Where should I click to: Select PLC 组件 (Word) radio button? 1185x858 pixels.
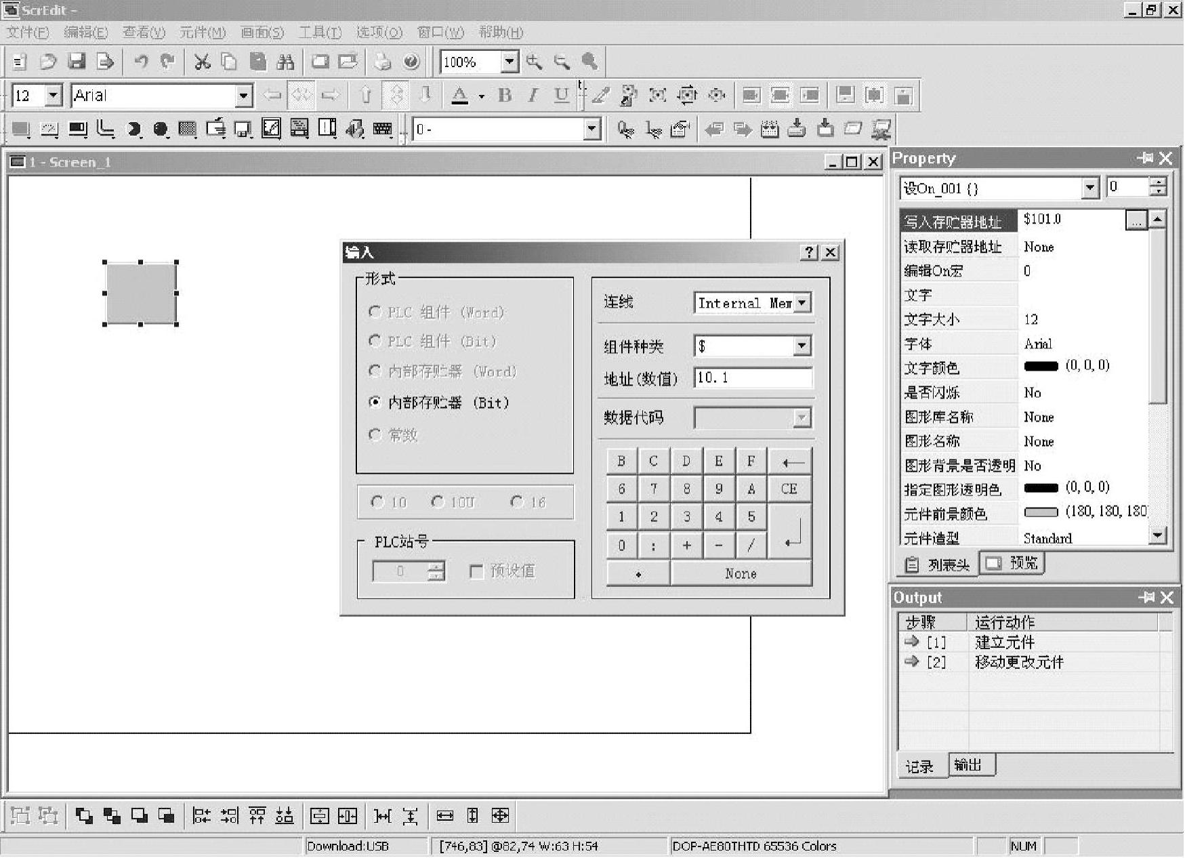pyautogui.click(x=375, y=312)
